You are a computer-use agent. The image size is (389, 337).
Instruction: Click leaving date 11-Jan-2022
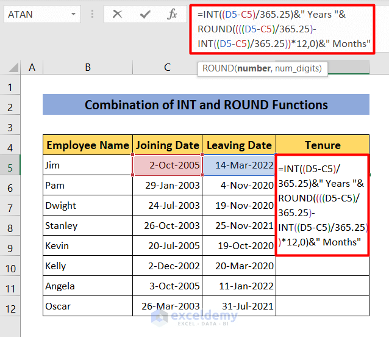tap(239, 286)
